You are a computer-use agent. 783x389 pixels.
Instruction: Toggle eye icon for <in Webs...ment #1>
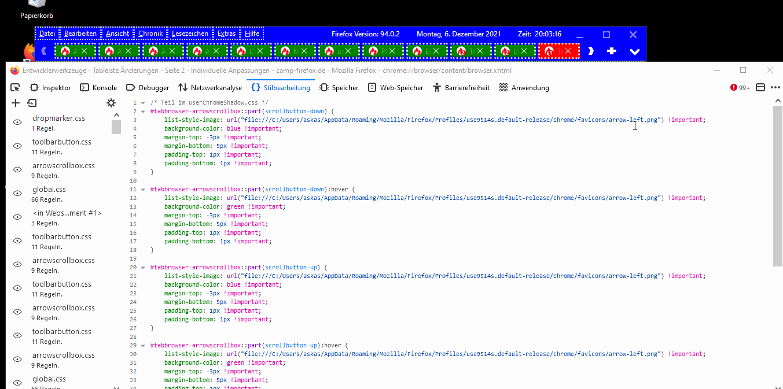[17, 217]
